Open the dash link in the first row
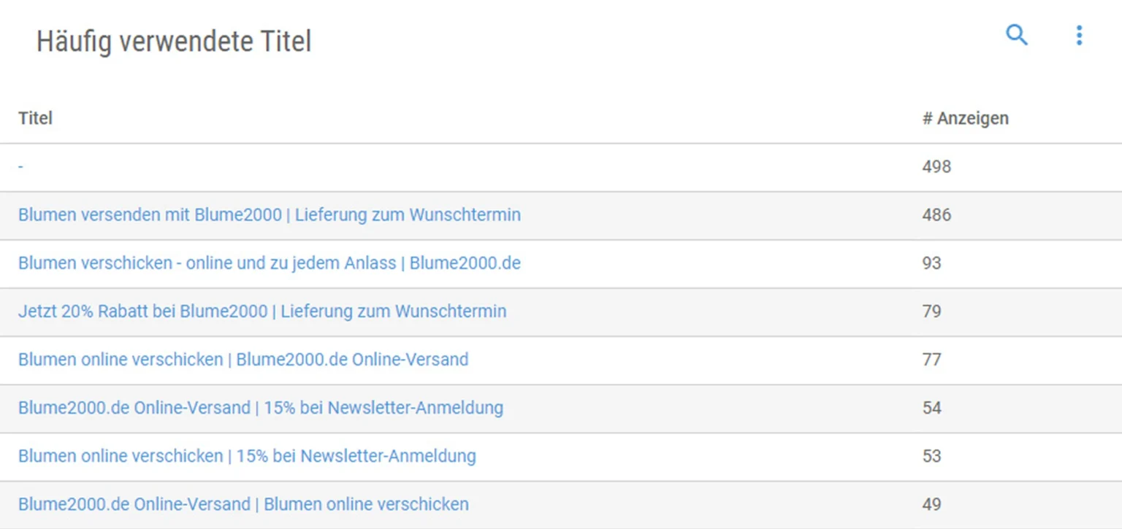This screenshot has width=1122, height=529. [20, 166]
